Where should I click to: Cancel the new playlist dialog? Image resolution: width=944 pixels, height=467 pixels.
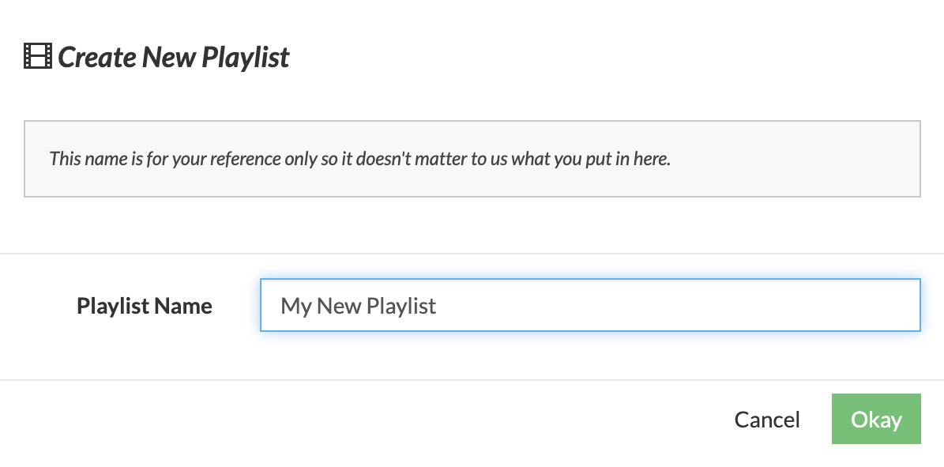[x=767, y=420]
